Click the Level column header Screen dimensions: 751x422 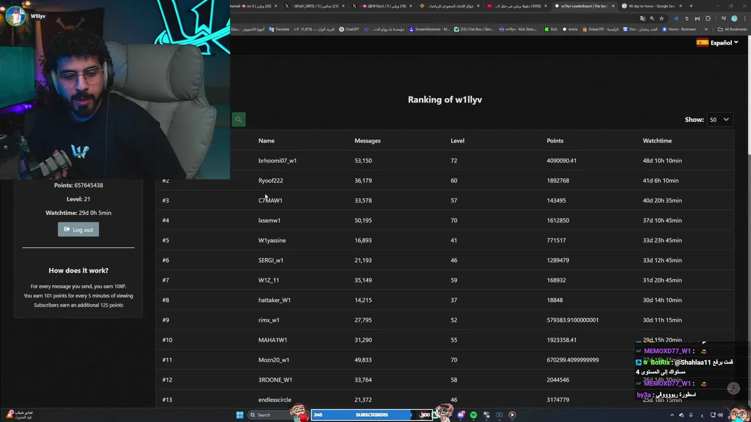coord(457,141)
